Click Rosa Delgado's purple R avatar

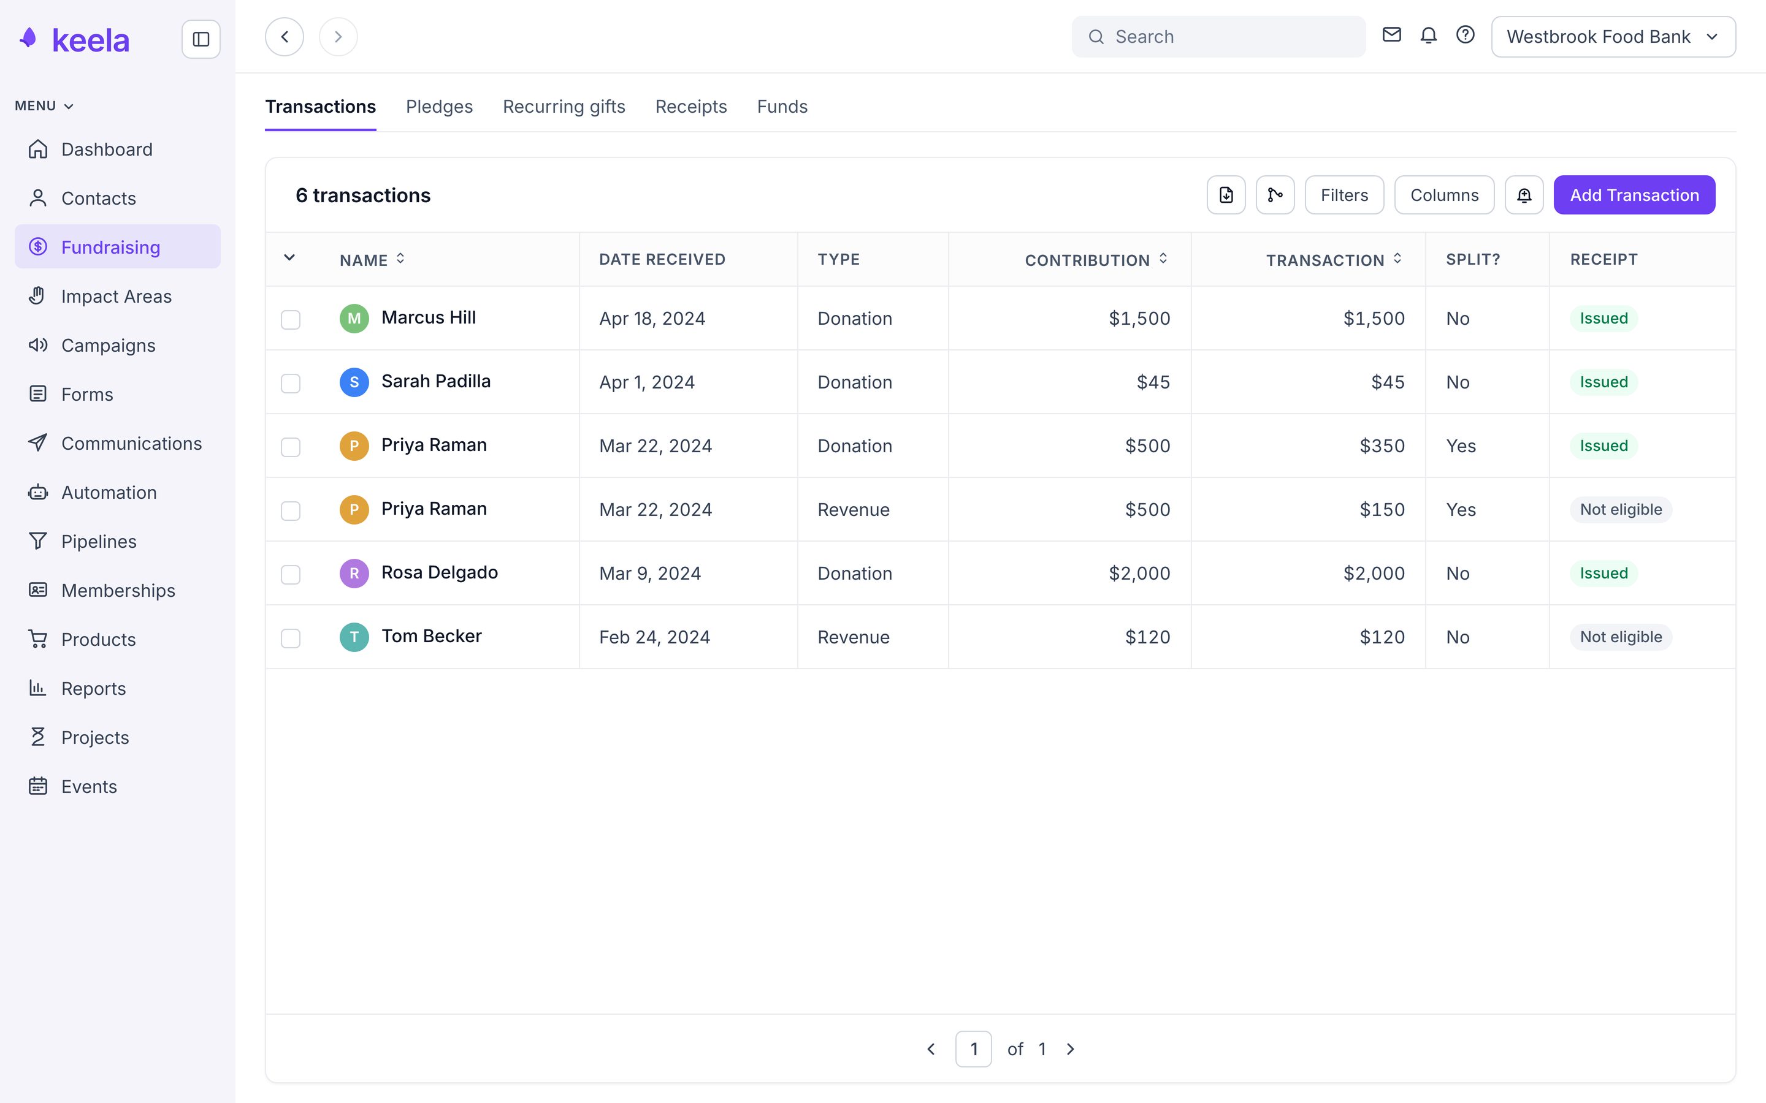pyautogui.click(x=354, y=573)
